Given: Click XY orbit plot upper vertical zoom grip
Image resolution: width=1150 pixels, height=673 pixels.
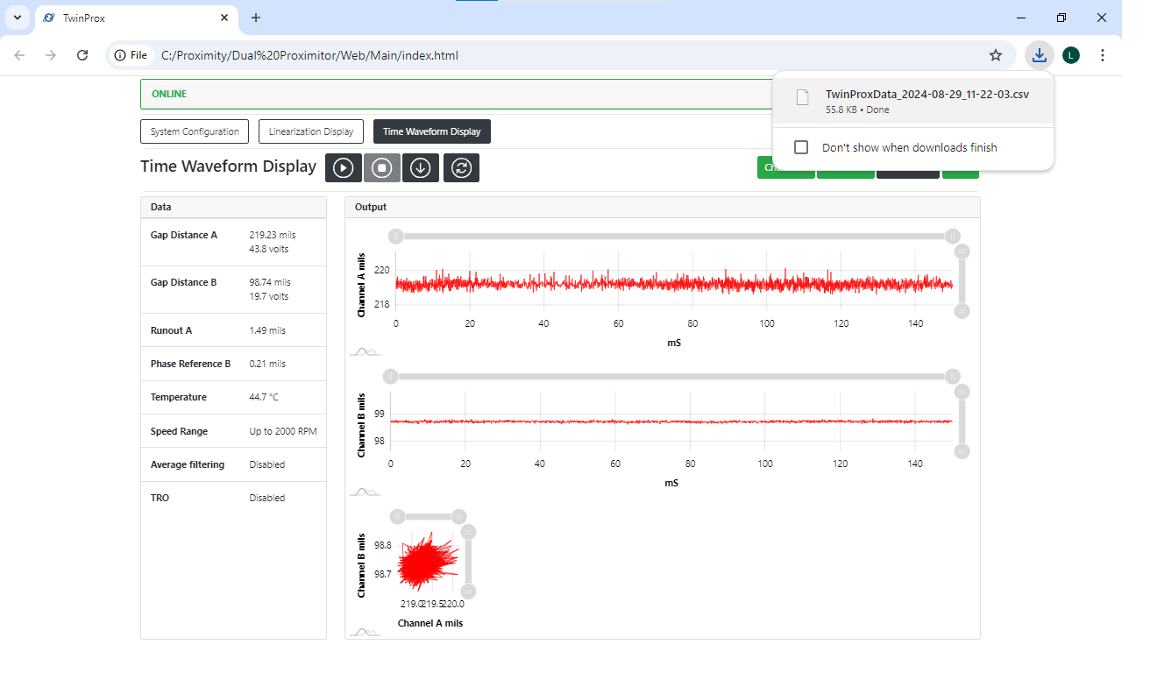Looking at the screenshot, I should pyautogui.click(x=468, y=532).
